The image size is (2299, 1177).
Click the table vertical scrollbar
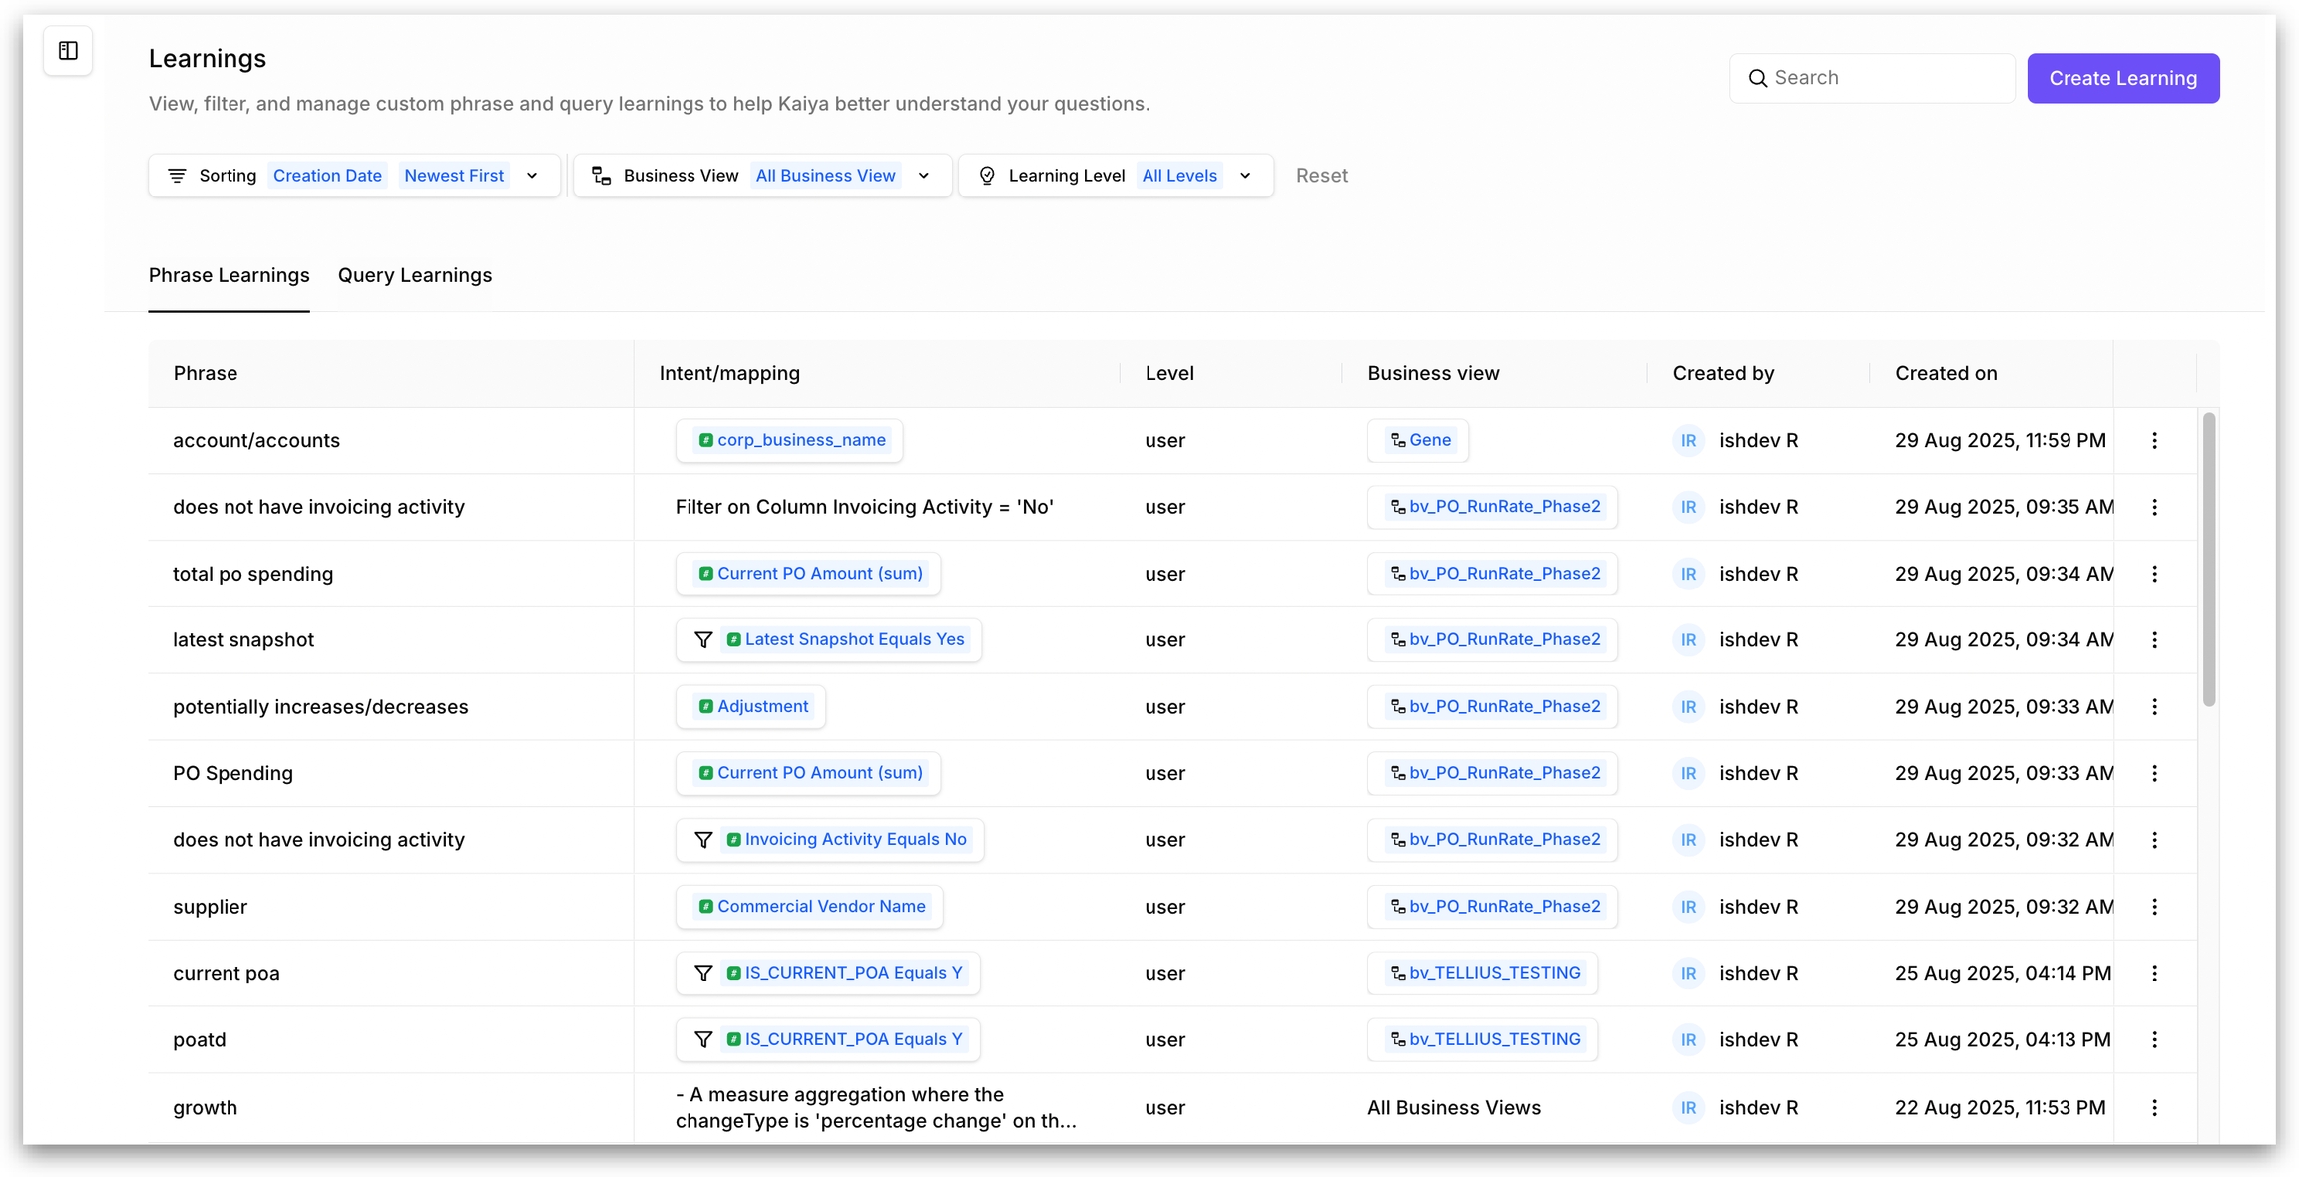point(2208,559)
